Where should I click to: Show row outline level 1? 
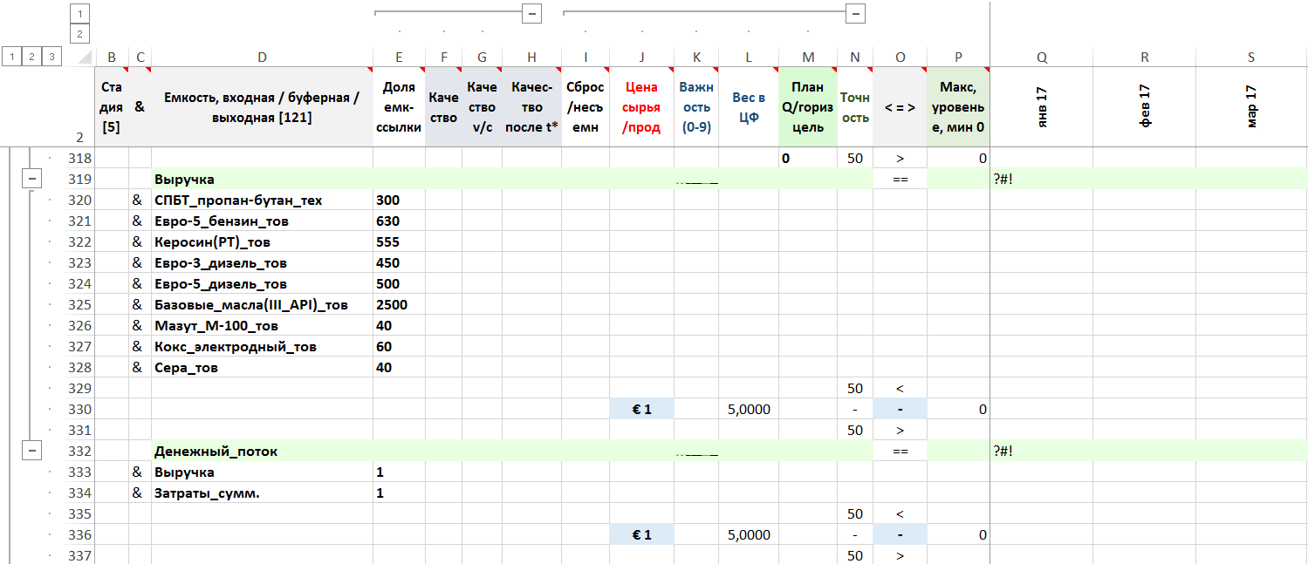[11, 57]
